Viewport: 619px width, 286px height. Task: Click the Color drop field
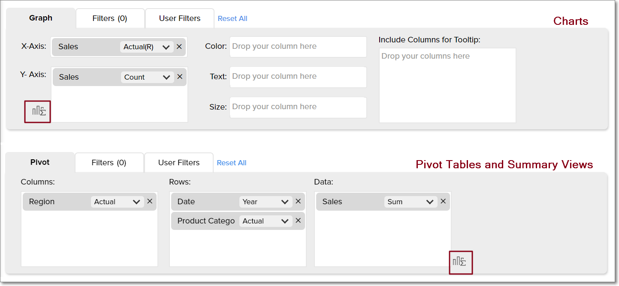pos(298,47)
